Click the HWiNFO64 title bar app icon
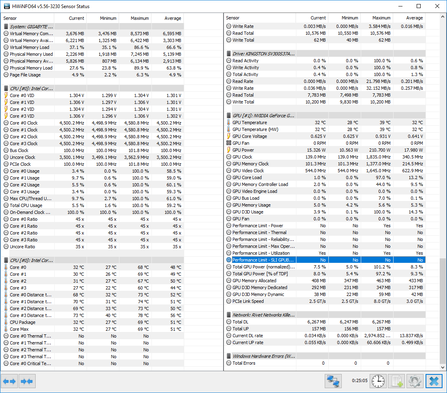Image resolution: width=447 pixels, height=393 pixels. point(6,6)
